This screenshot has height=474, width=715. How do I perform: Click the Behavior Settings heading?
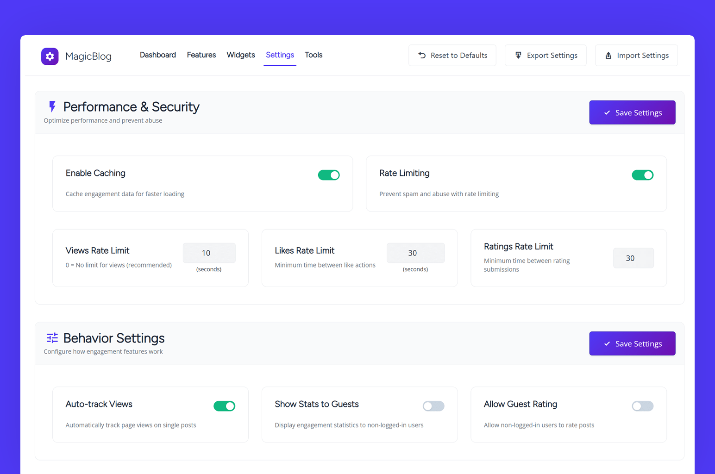[x=114, y=338]
